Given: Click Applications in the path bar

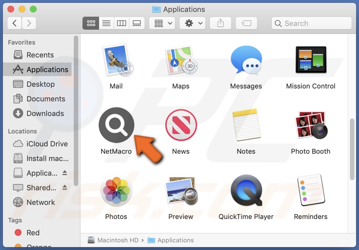Looking at the screenshot, I should (171, 240).
